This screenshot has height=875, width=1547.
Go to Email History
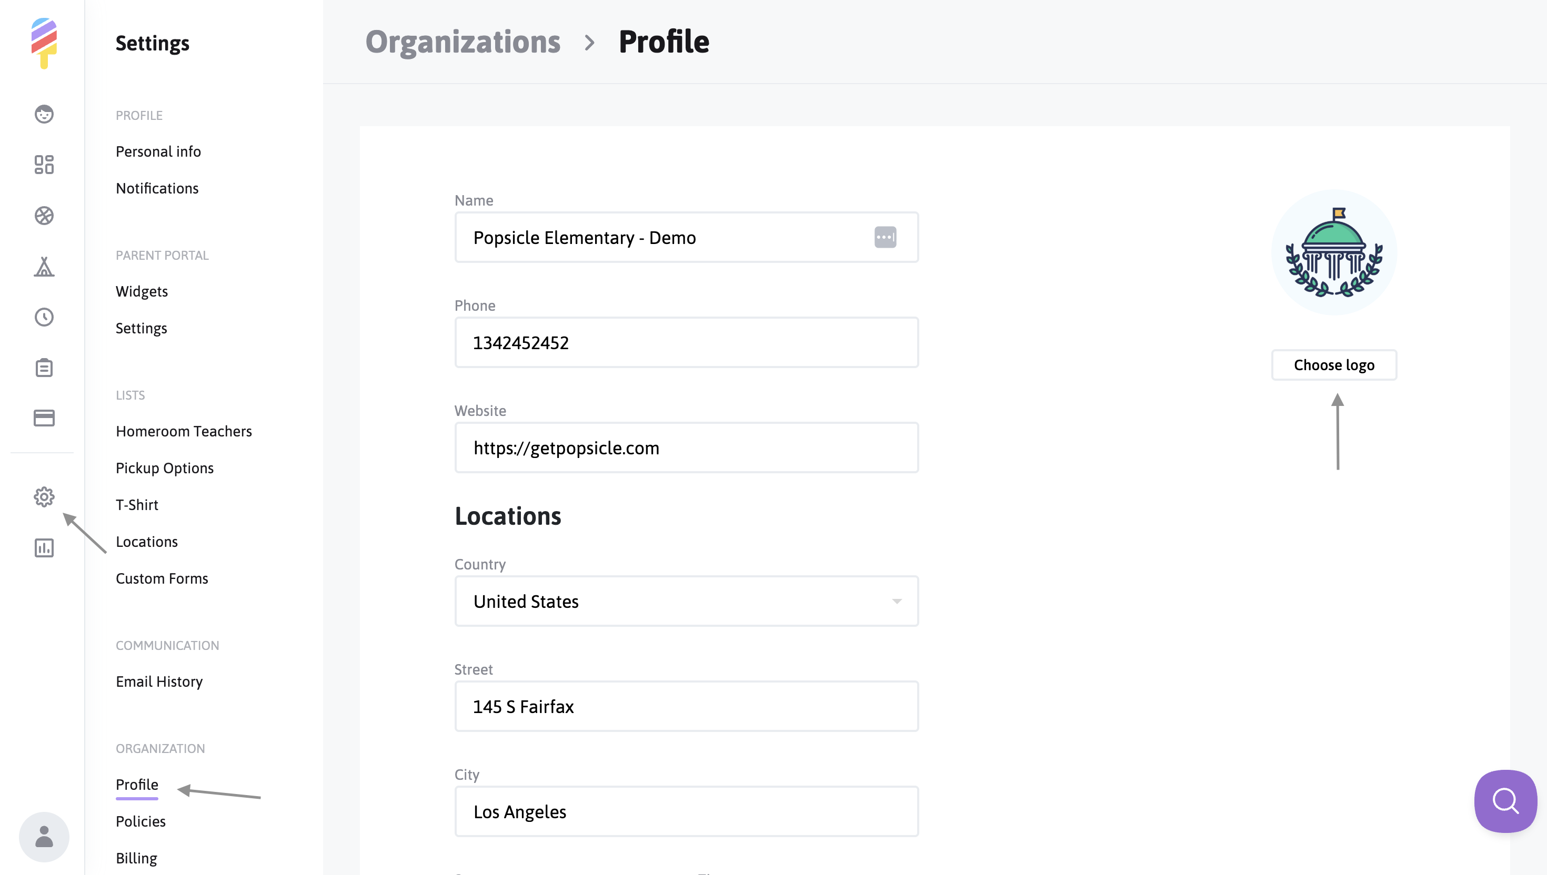(159, 681)
